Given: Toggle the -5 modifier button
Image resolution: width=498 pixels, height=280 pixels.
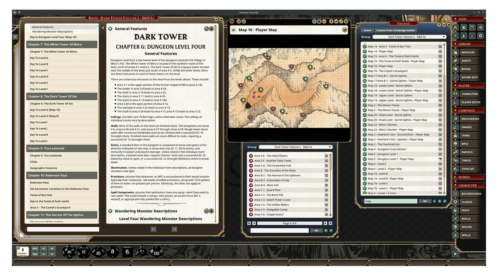Looking at the screenshot, I should click(52, 254).
